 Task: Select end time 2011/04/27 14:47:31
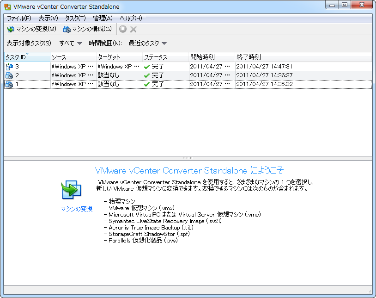(x=264, y=67)
